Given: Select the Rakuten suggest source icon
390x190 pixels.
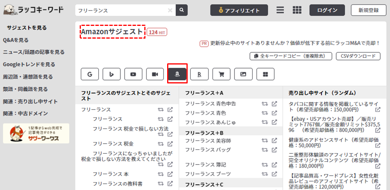Looking at the screenshot, I should (x=199, y=74).
